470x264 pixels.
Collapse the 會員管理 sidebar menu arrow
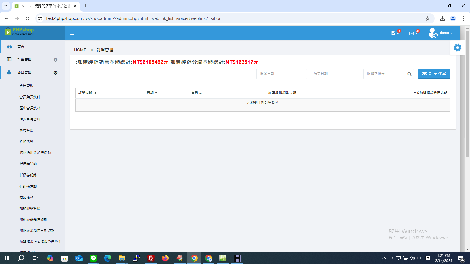point(56,73)
